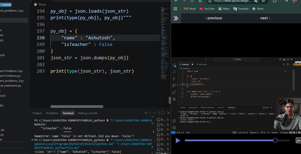Click the False value on line 199
The image size is (301, 154).
tap(106, 44)
